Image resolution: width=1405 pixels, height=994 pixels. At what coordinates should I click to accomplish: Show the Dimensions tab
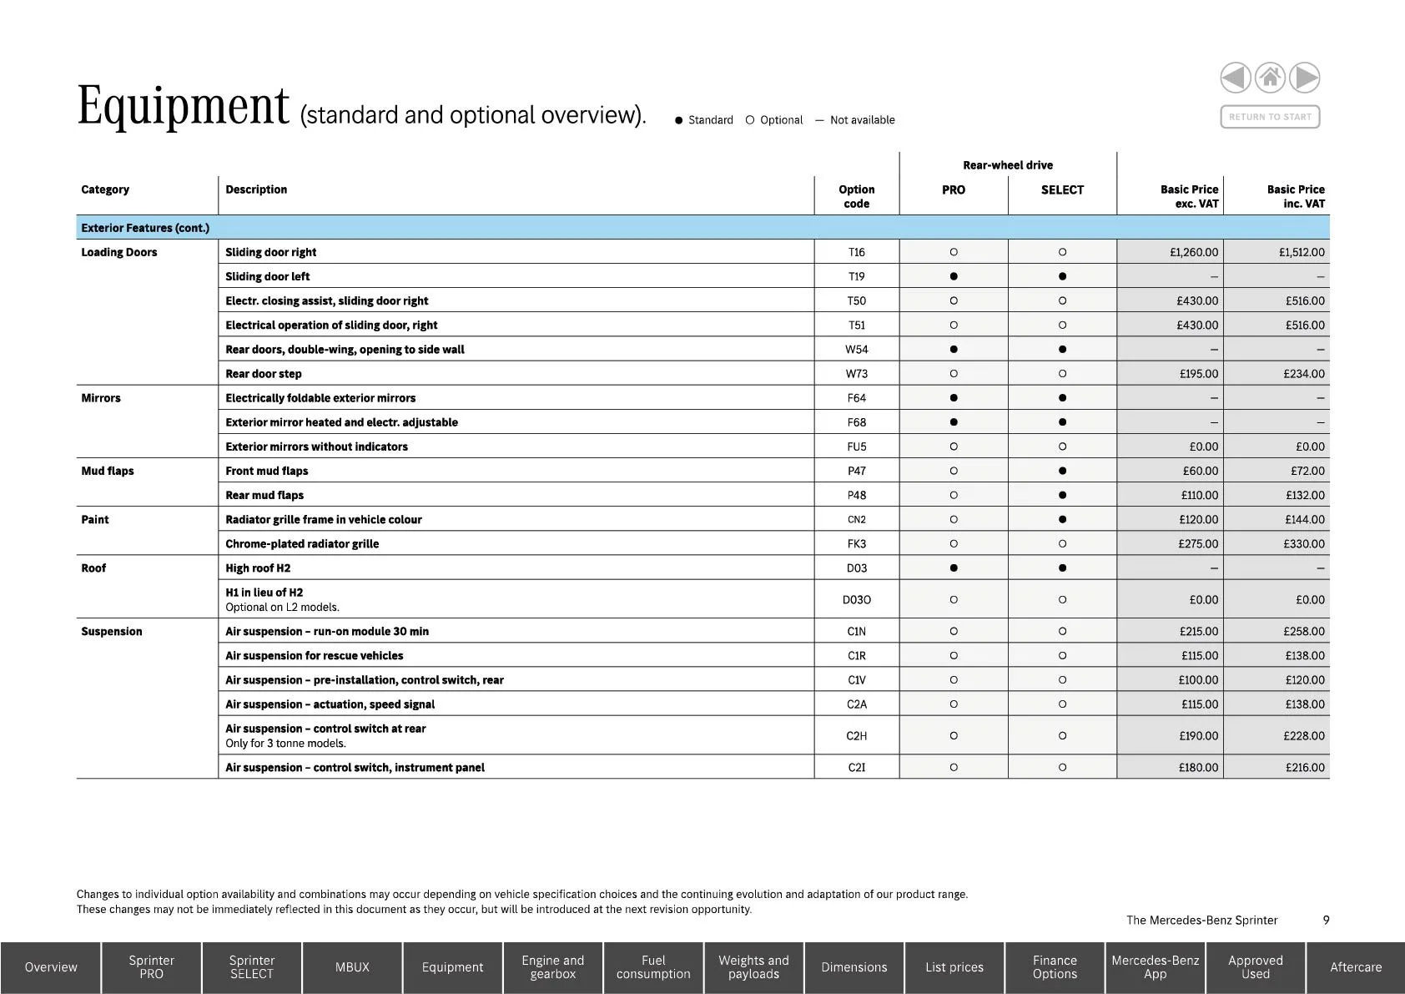coord(854,967)
